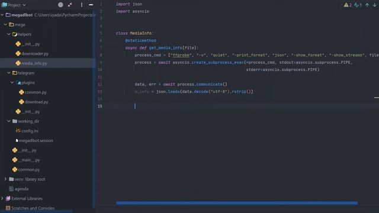Open common.py under mega folder
The height and width of the screenshot is (213, 379).
pos(26,170)
